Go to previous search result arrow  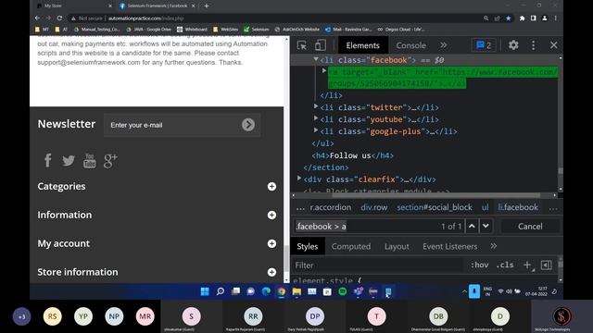(x=472, y=226)
